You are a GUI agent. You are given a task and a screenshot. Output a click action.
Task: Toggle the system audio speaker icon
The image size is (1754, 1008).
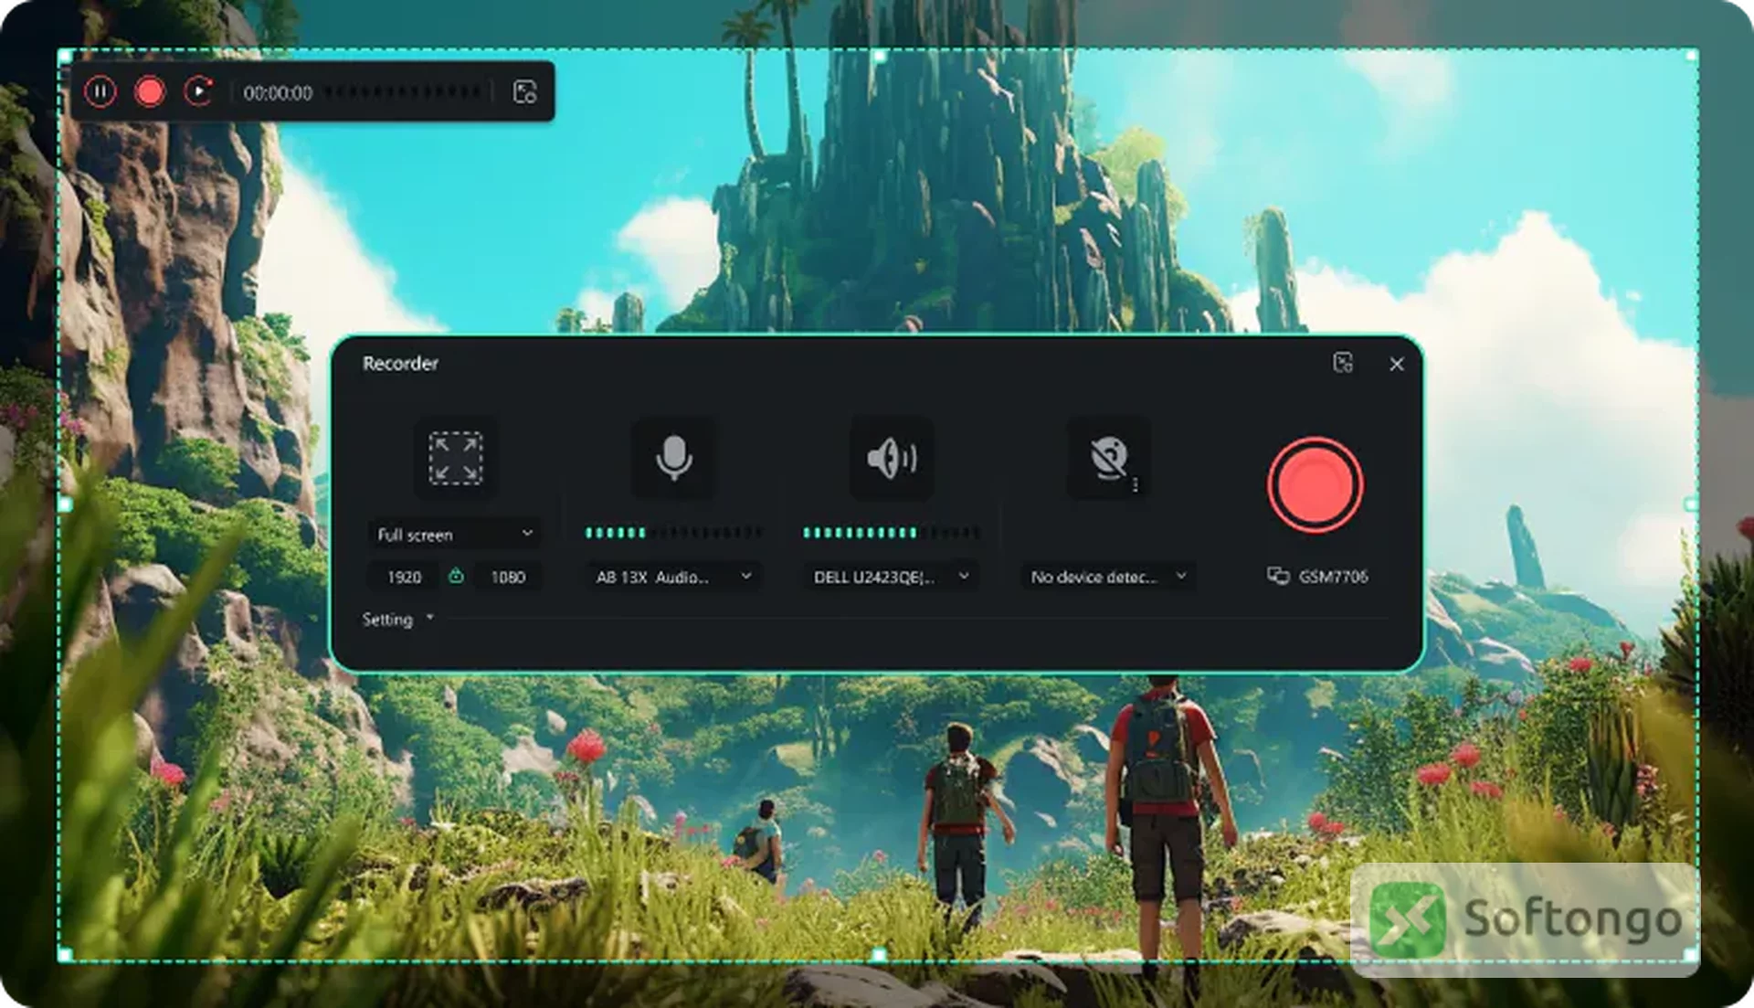click(892, 458)
